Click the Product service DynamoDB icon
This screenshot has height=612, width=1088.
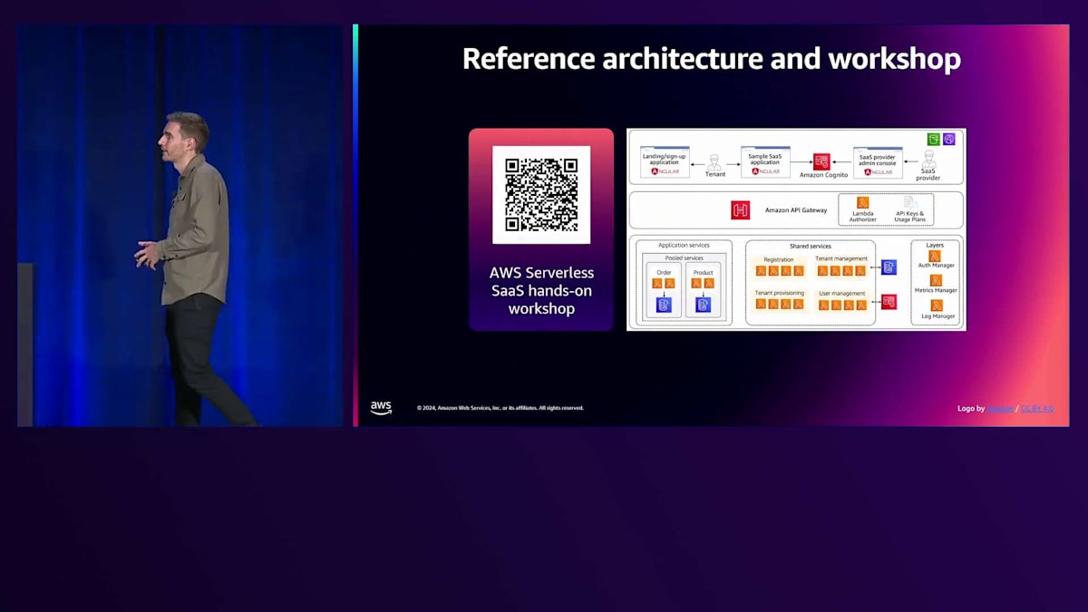(703, 305)
